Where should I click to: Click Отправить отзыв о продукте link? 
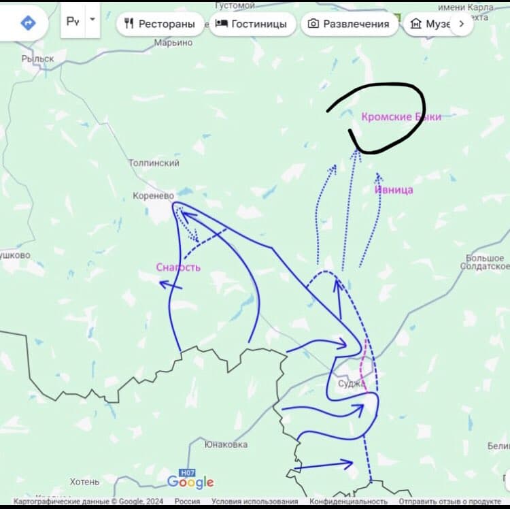[x=449, y=502]
